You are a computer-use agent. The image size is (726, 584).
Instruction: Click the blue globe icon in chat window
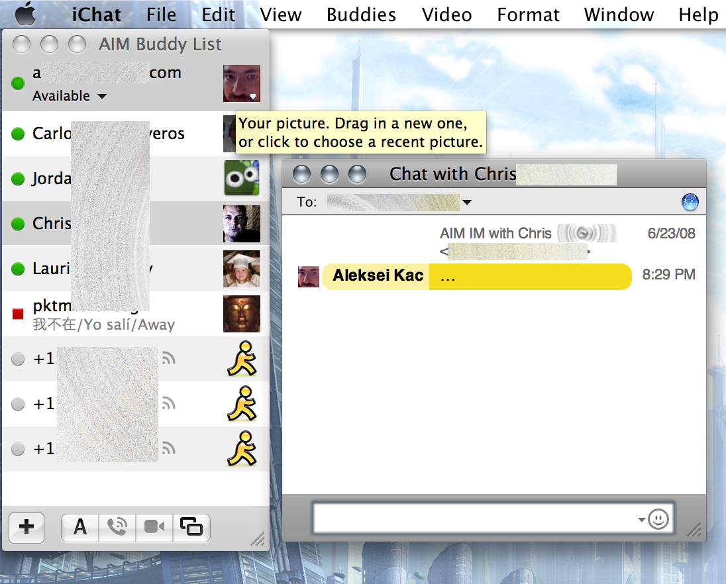click(x=690, y=202)
